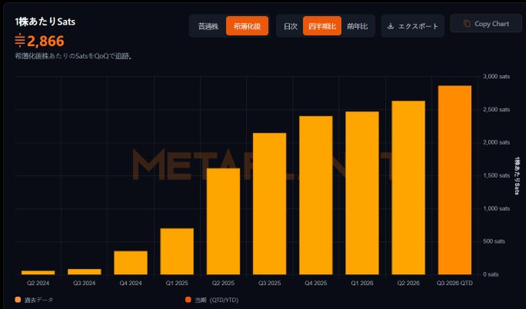
Task: Click the Q2 2024 x-axis label
Action: click(x=38, y=284)
